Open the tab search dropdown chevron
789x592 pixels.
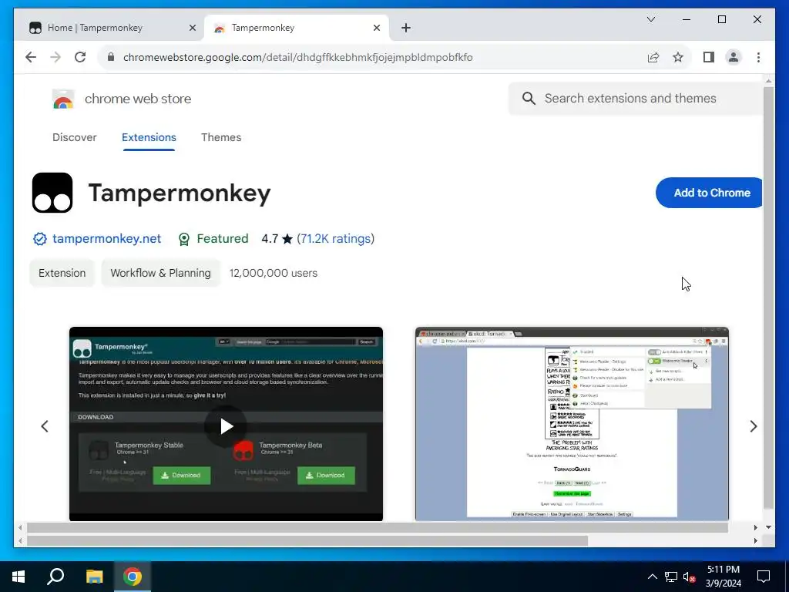click(650, 19)
